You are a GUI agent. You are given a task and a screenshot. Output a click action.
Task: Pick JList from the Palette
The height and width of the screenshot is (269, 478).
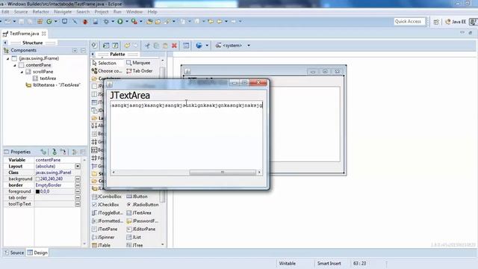point(134,237)
